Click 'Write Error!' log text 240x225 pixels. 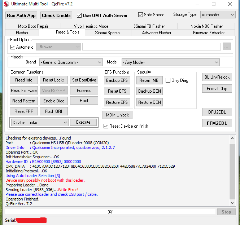point(68,190)
